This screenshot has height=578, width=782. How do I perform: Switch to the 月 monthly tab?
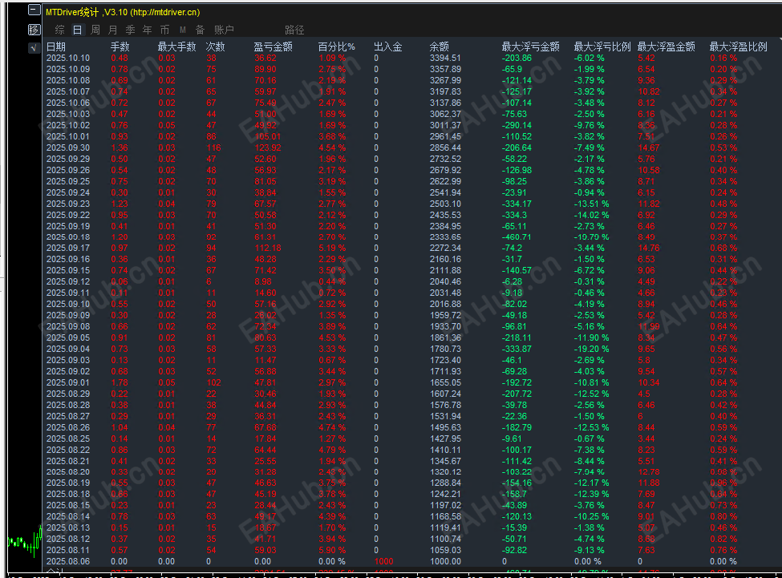[x=113, y=30]
